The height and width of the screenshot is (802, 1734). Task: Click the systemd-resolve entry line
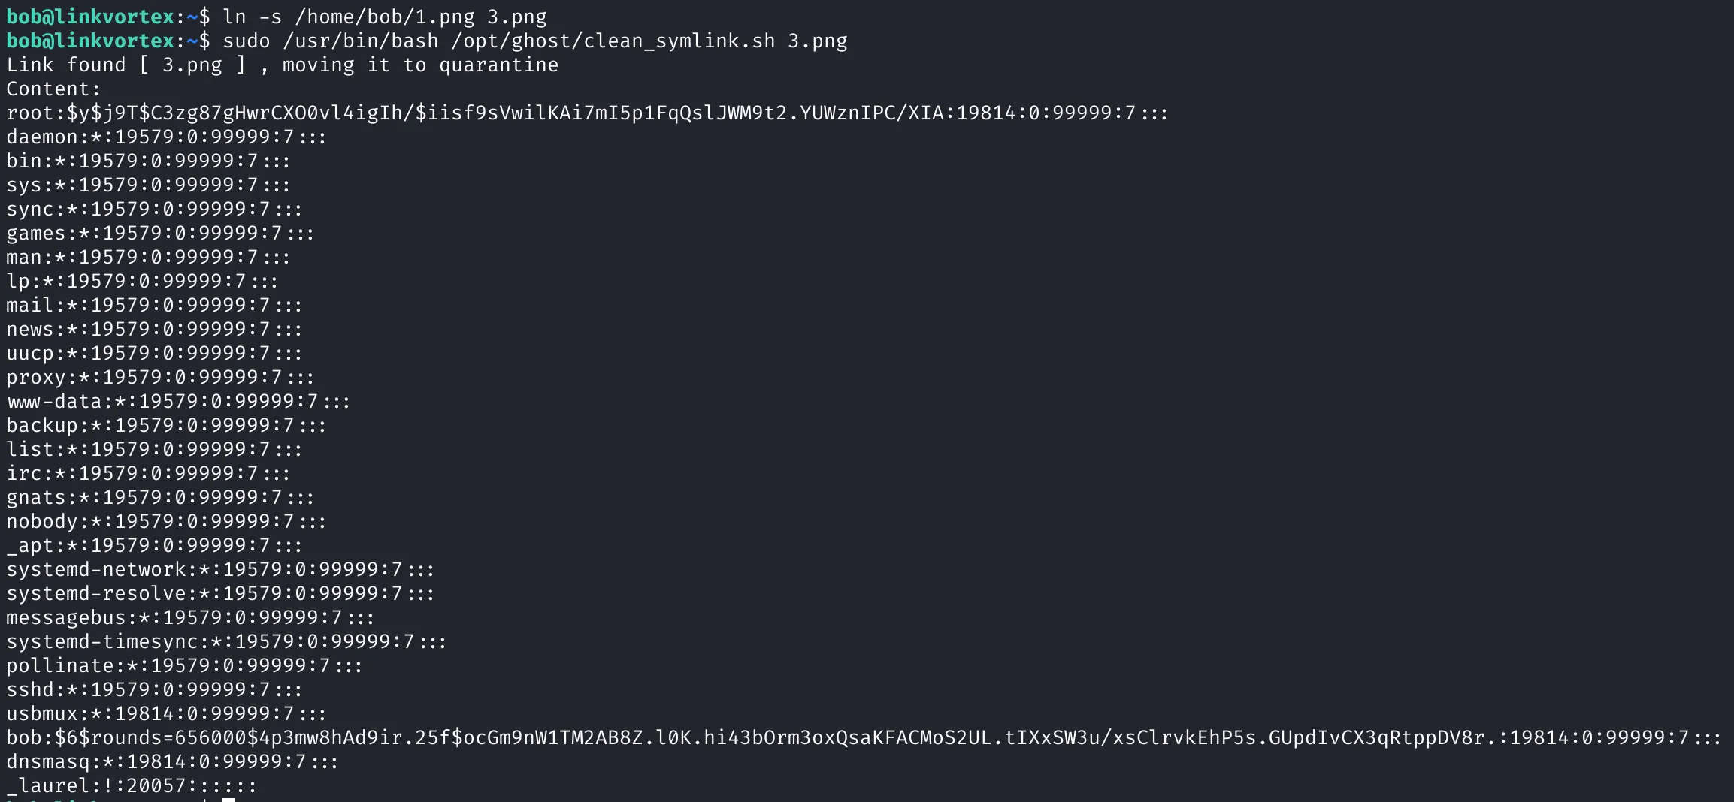point(220,593)
